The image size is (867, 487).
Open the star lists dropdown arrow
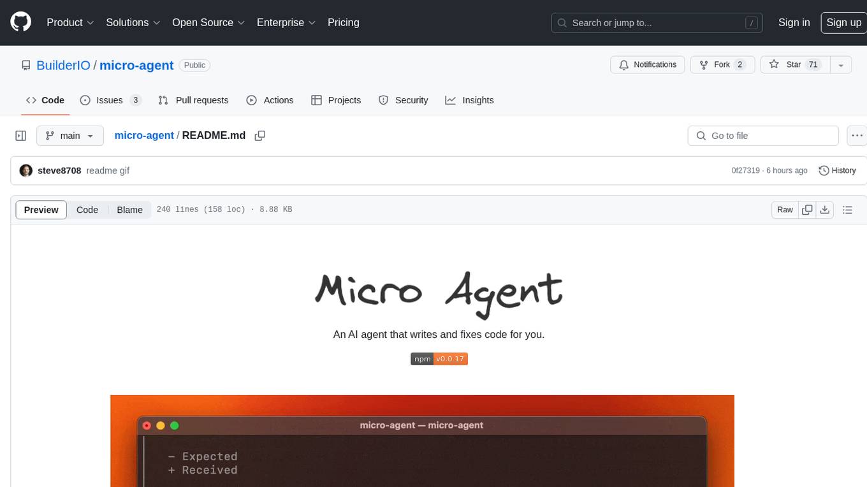(841, 65)
